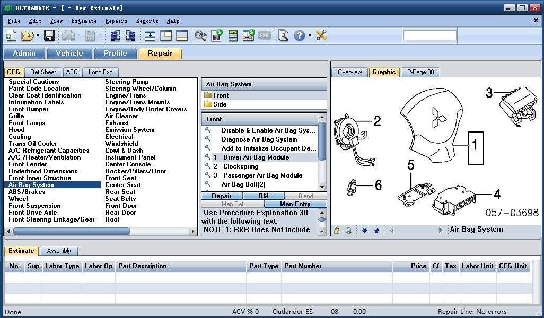The height and width of the screenshot is (318, 544).
Task: Click the insert line layout icon
Action: click(x=150, y=36)
